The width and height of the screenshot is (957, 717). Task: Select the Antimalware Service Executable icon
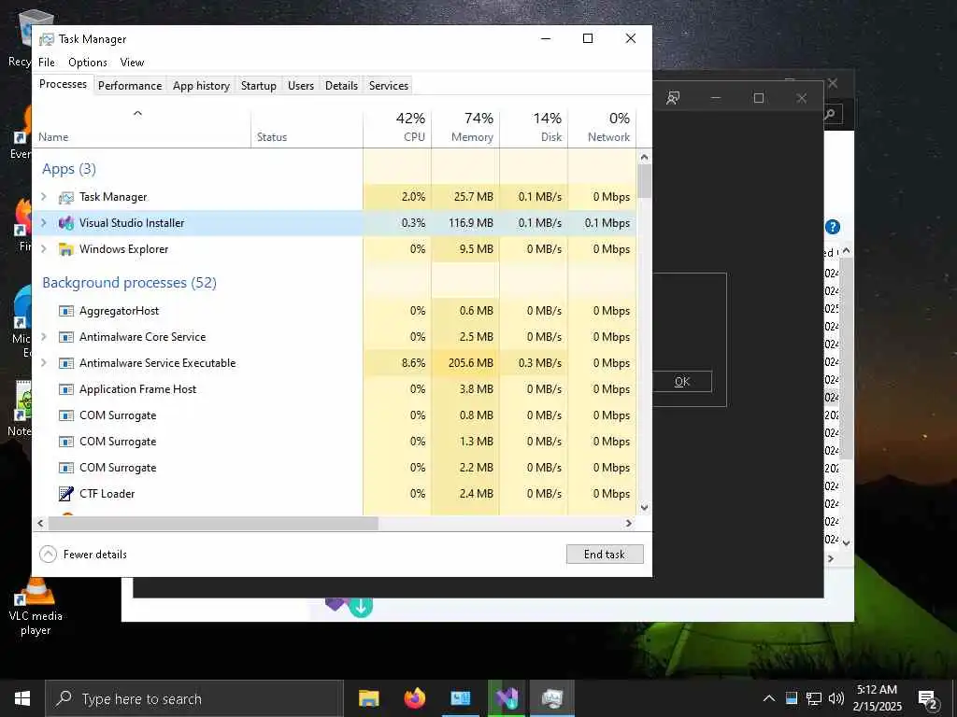pos(66,363)
